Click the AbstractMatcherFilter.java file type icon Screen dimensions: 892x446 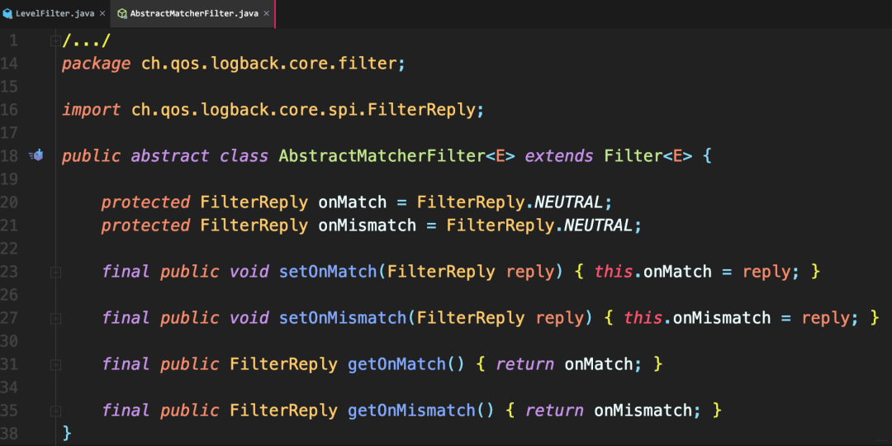click(121, 13)
